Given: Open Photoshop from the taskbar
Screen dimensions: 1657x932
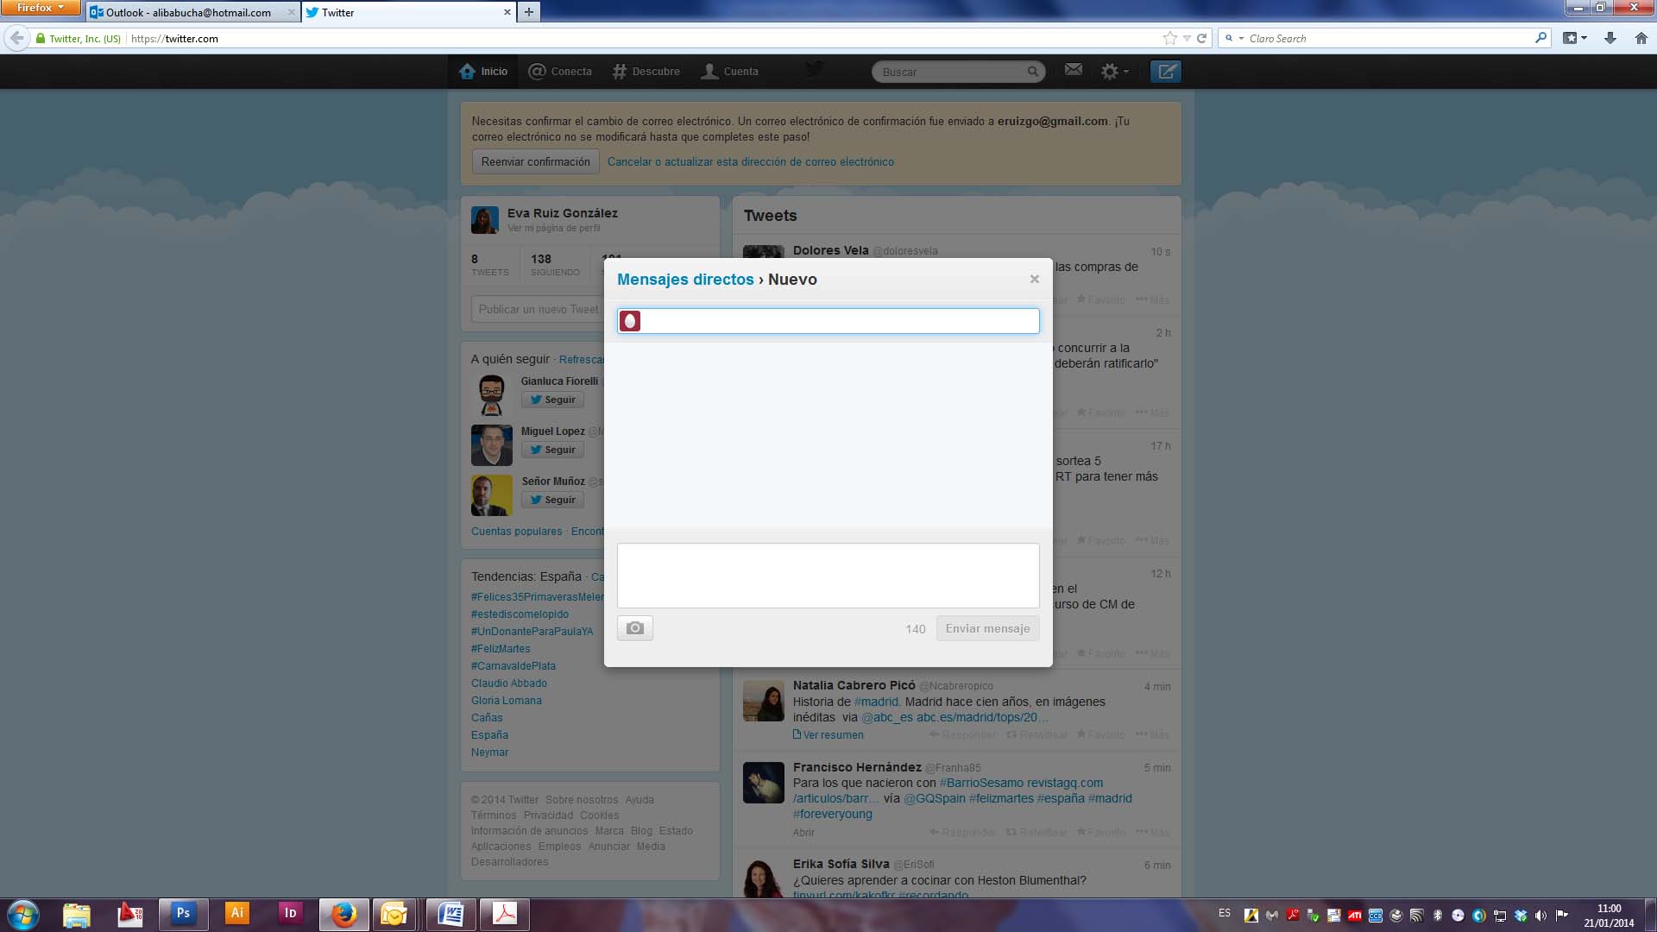Looking at the screenshot, I should [183, 913].
